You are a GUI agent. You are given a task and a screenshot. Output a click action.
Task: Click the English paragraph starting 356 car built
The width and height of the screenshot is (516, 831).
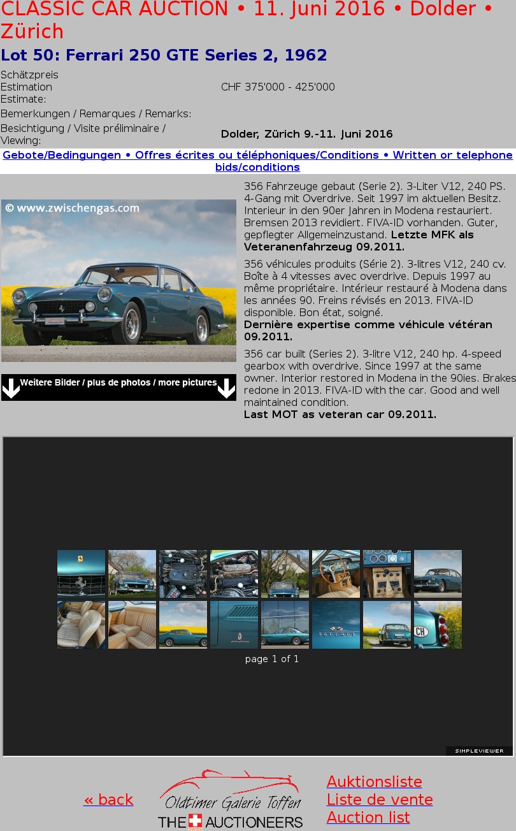[380, 384]
